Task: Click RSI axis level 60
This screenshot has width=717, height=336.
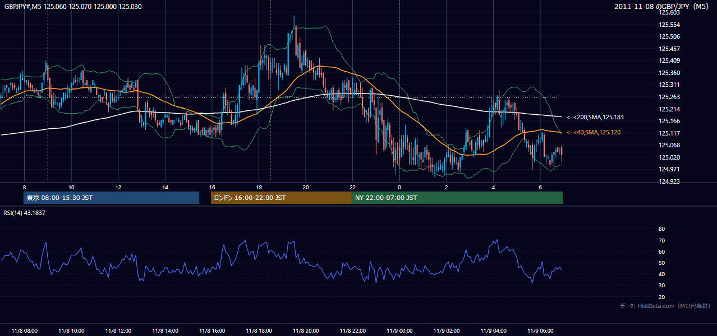Action: [x=661, y=252]
